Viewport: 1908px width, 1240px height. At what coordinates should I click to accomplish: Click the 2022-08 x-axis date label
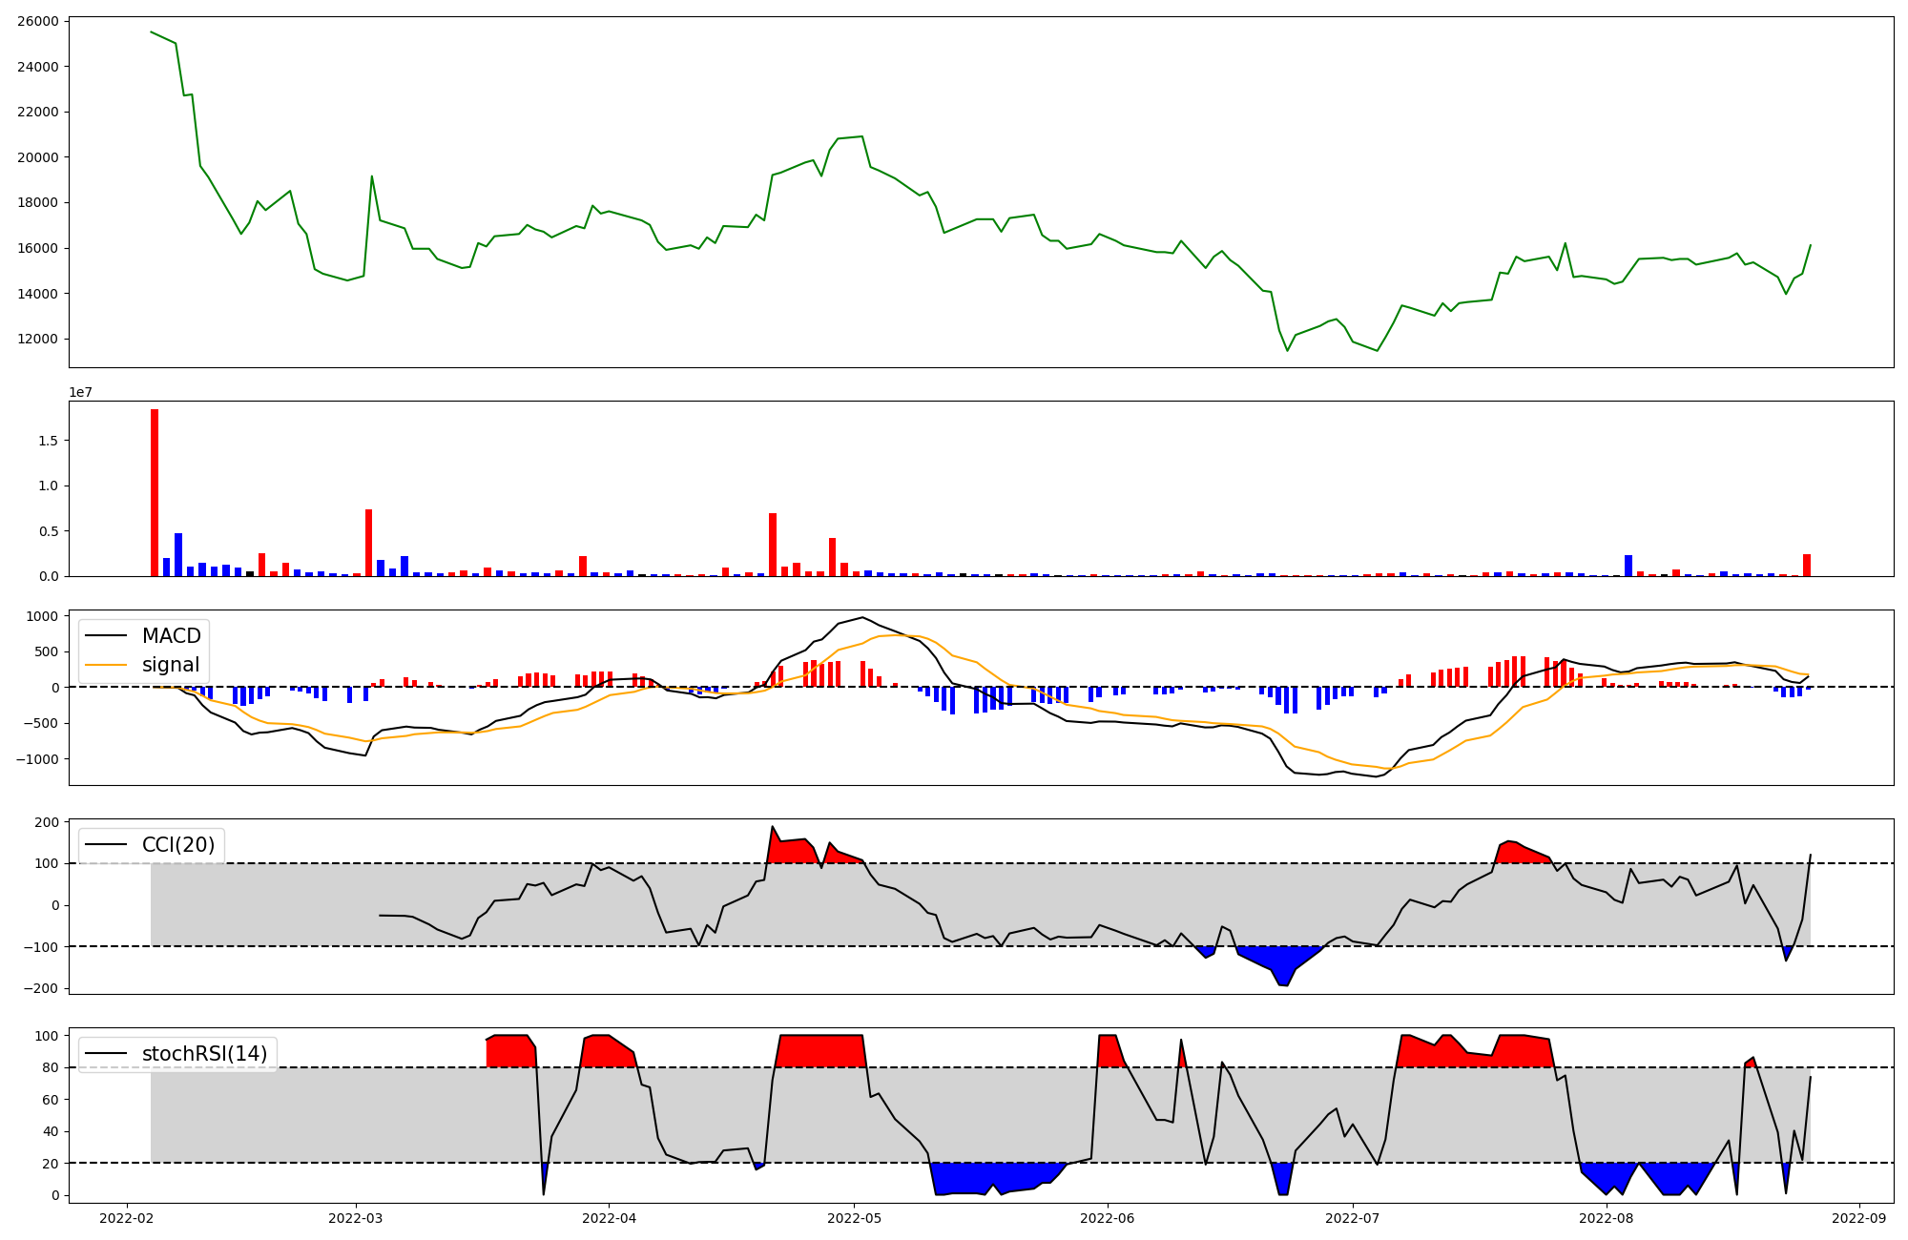tap(1607, 1217)
